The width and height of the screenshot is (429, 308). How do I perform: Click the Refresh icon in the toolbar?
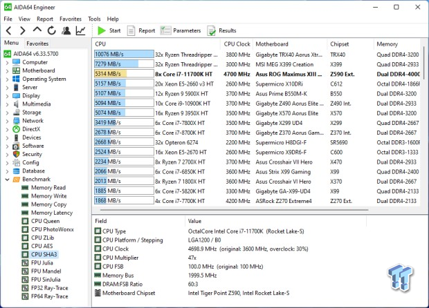51,30
